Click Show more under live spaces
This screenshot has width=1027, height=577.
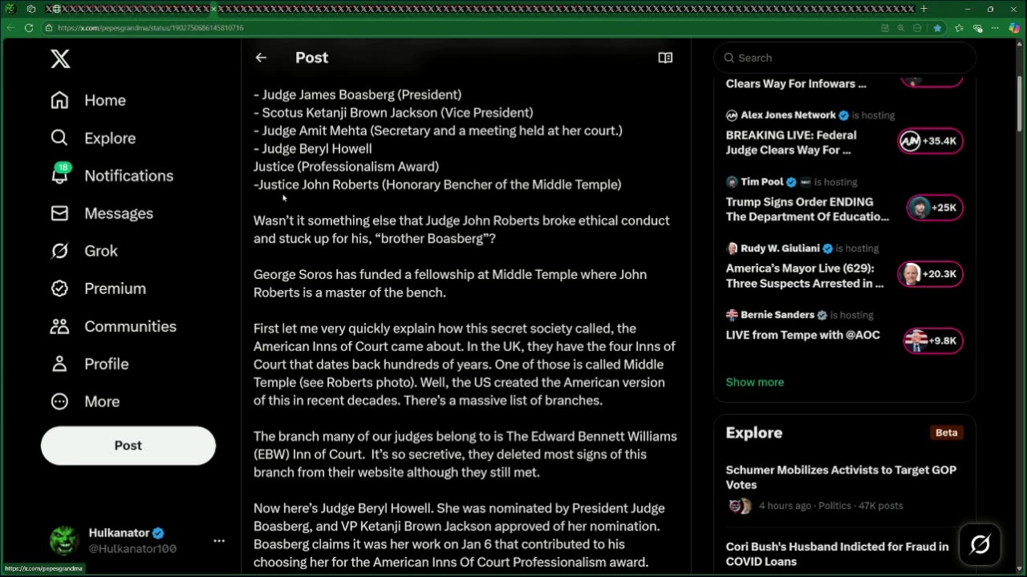tap(755, 382)
